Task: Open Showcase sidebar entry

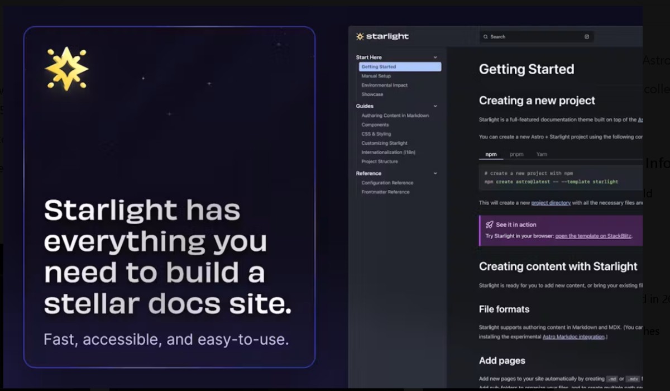Action: click(372, 94)
